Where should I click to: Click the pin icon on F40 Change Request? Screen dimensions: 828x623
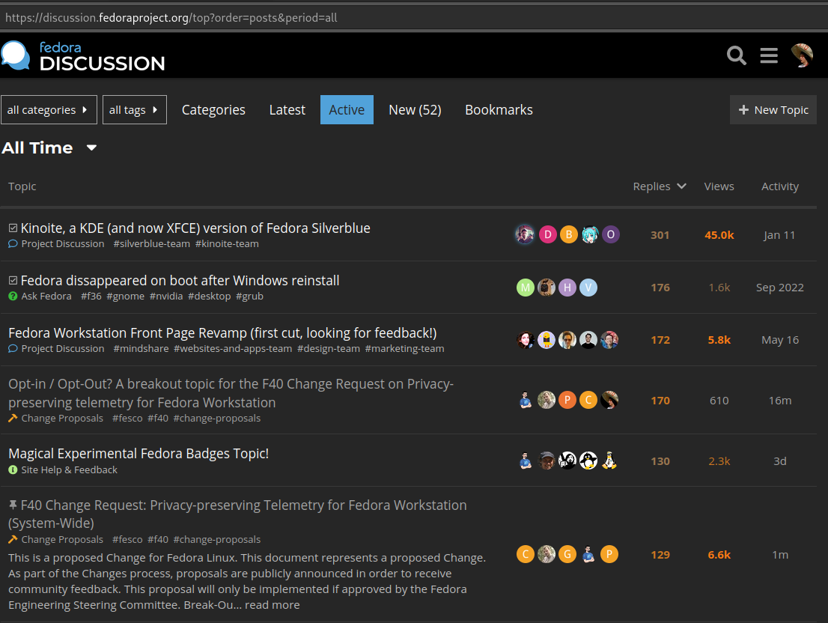coord(13,505)
